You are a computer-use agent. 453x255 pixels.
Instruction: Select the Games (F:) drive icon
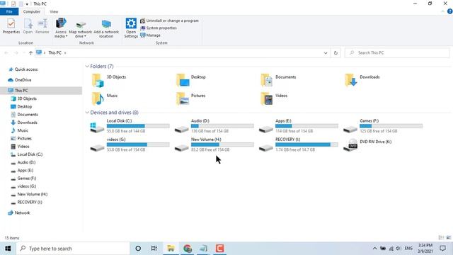350,129
